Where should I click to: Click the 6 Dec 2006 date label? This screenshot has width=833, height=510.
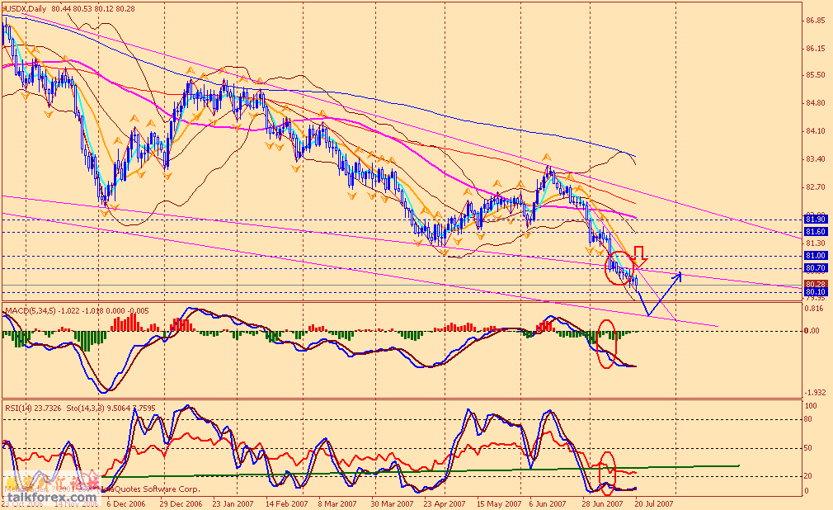(x=126, y=503)
